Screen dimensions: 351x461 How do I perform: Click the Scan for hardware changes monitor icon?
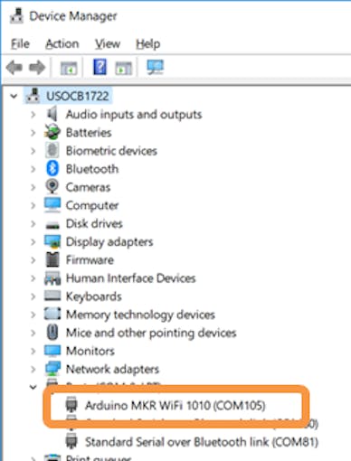(155, 67)
